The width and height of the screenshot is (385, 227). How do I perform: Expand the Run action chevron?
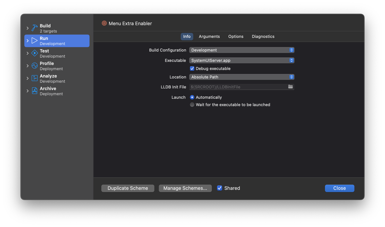27,41
